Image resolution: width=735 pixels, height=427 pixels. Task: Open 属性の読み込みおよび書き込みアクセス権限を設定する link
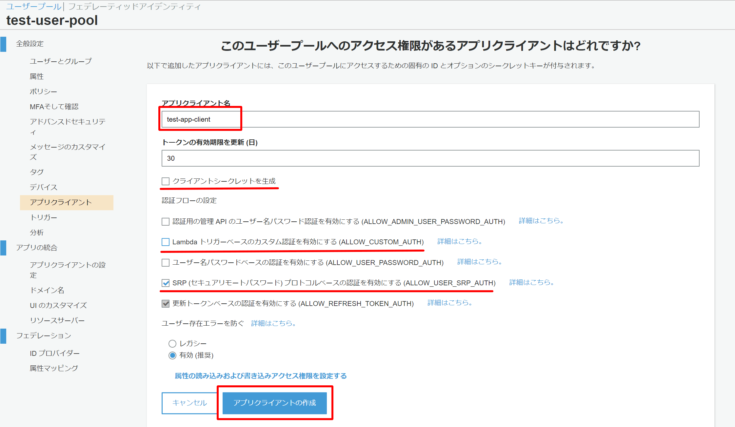(x=261, y=376)
